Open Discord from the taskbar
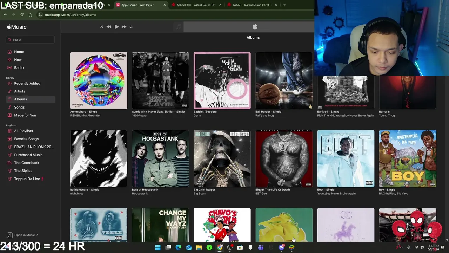This screenshot has height=253, width=449. tap(281, 247)
